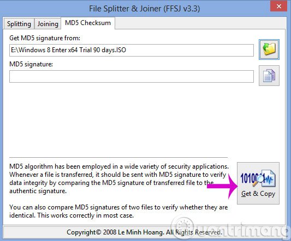Close the File Splitter & Joiner window
This screenshot has height=241, width=291.
(279, 6)
